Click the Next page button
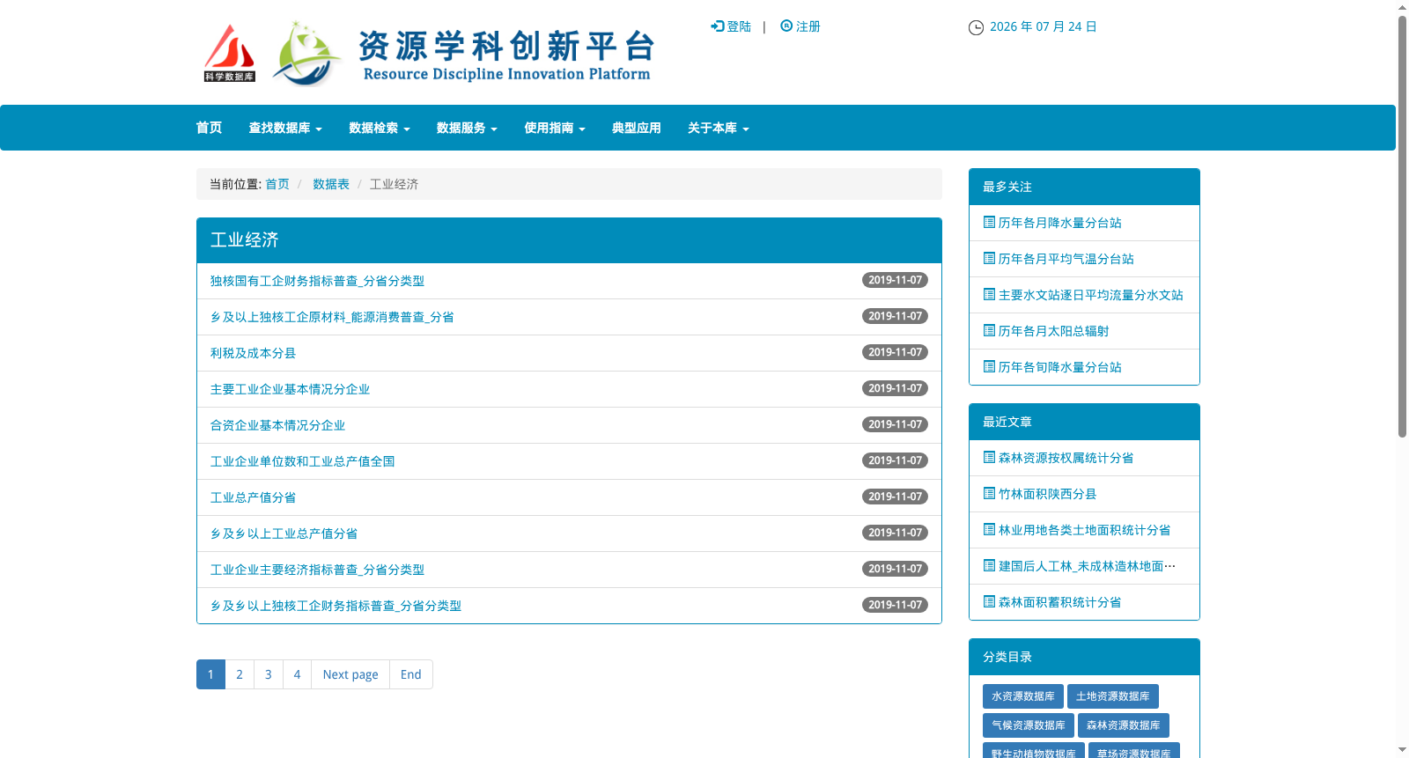This screenshot has height=758, width=1409. pyautogui.click(x=350, y=674)
